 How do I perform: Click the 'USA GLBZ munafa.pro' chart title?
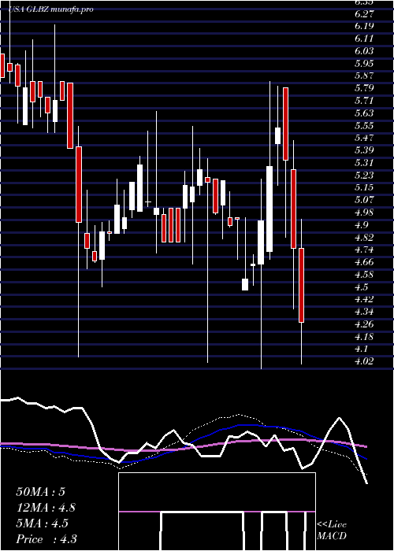click(51, 9)
